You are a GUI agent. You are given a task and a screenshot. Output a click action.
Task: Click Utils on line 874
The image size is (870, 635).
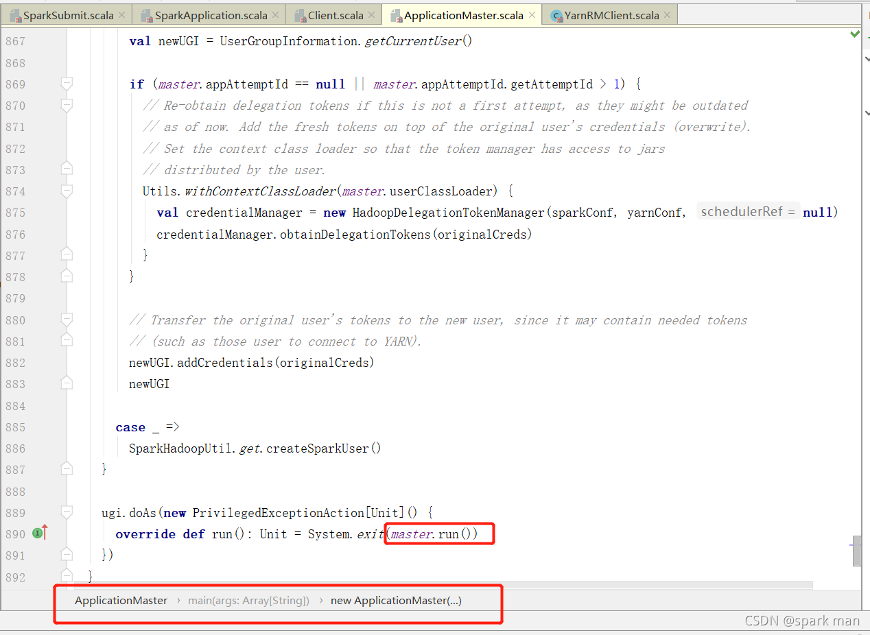(x=160, y=191)
